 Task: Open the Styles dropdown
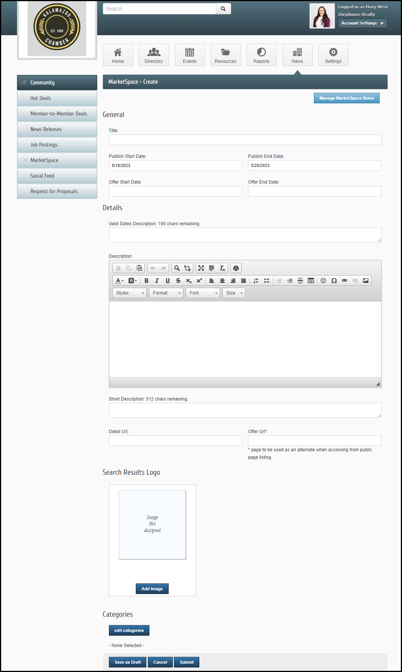click(x=130, y=293)
